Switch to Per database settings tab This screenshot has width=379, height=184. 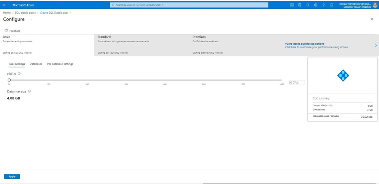click(x=60, y=64)
